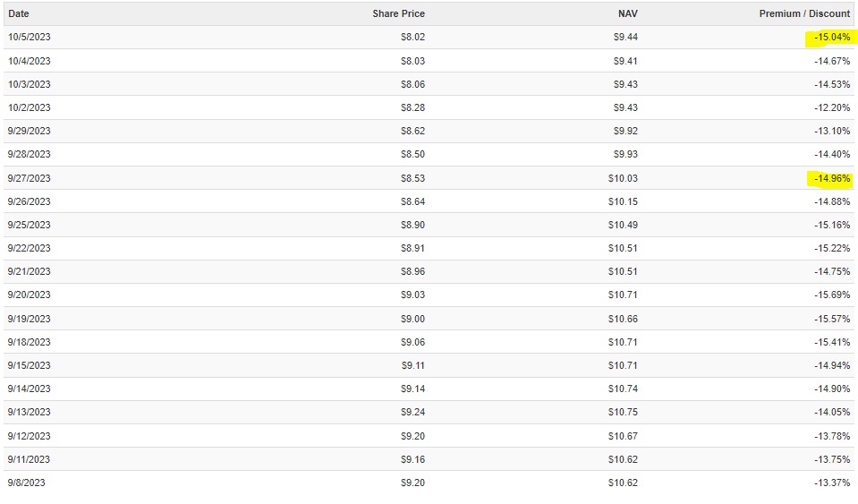Click the 9/29/2023 date cell
Image resolution: width=858 pixels, height=504 pixels.
click(x=29, y=131)
